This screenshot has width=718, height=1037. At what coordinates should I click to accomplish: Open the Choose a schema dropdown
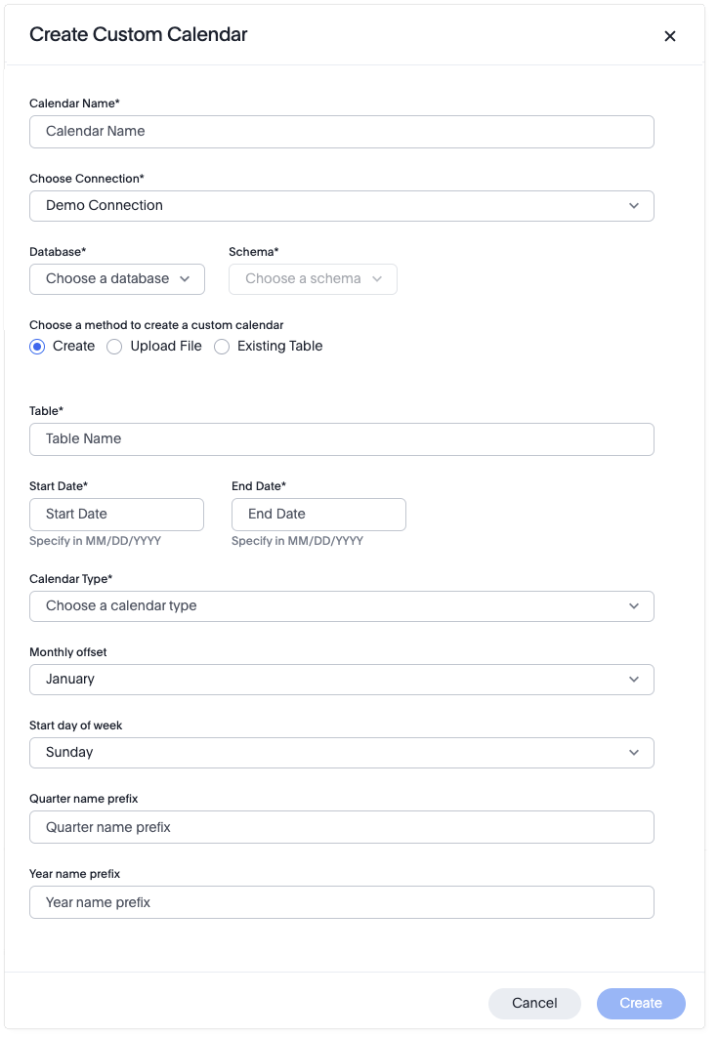[313, 279]
